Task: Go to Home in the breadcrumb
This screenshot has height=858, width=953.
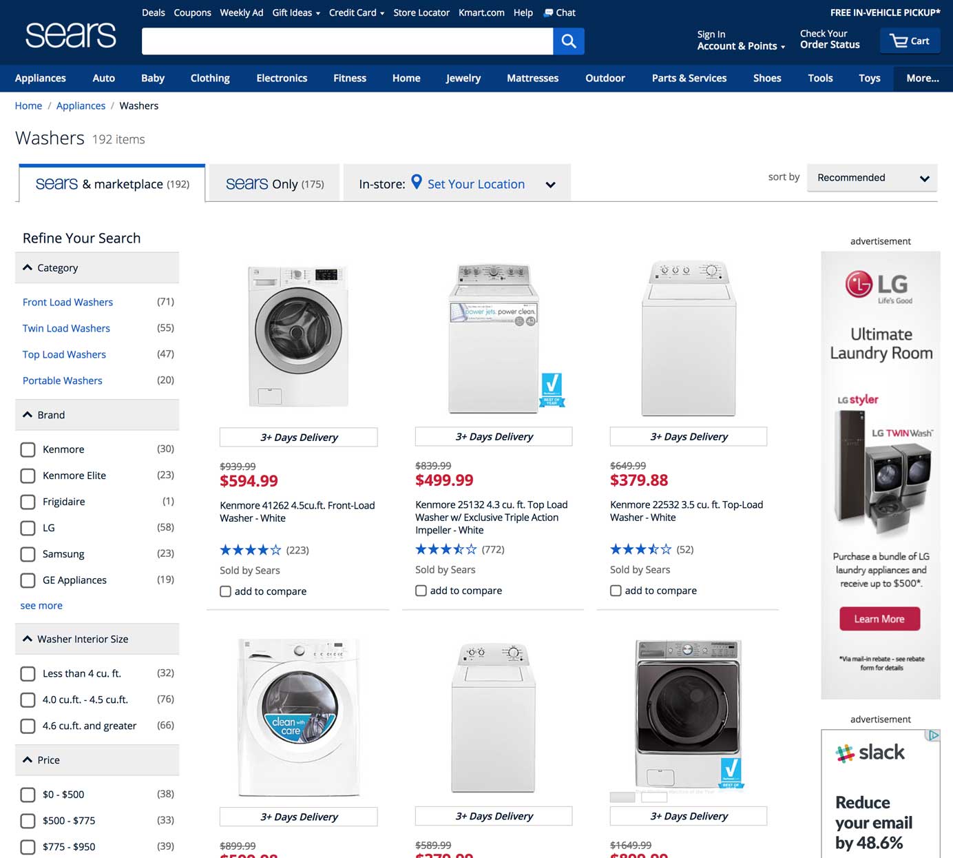Action: tap(28, 105)
